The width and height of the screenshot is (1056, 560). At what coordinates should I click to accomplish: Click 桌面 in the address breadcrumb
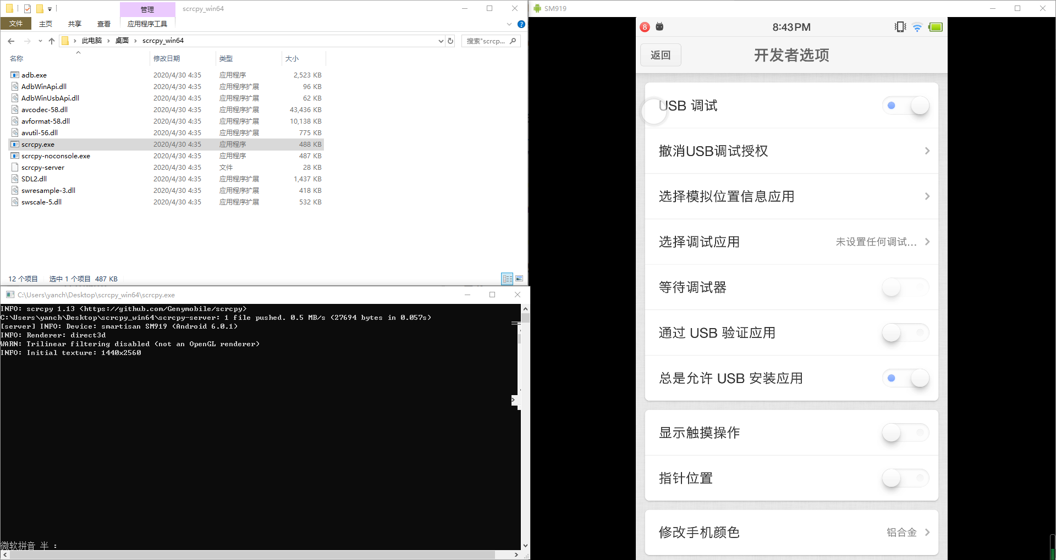point(122,41)
